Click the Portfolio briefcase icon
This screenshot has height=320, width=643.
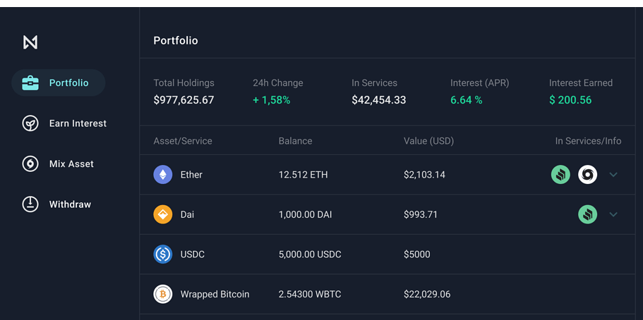(x=30, y=82)
